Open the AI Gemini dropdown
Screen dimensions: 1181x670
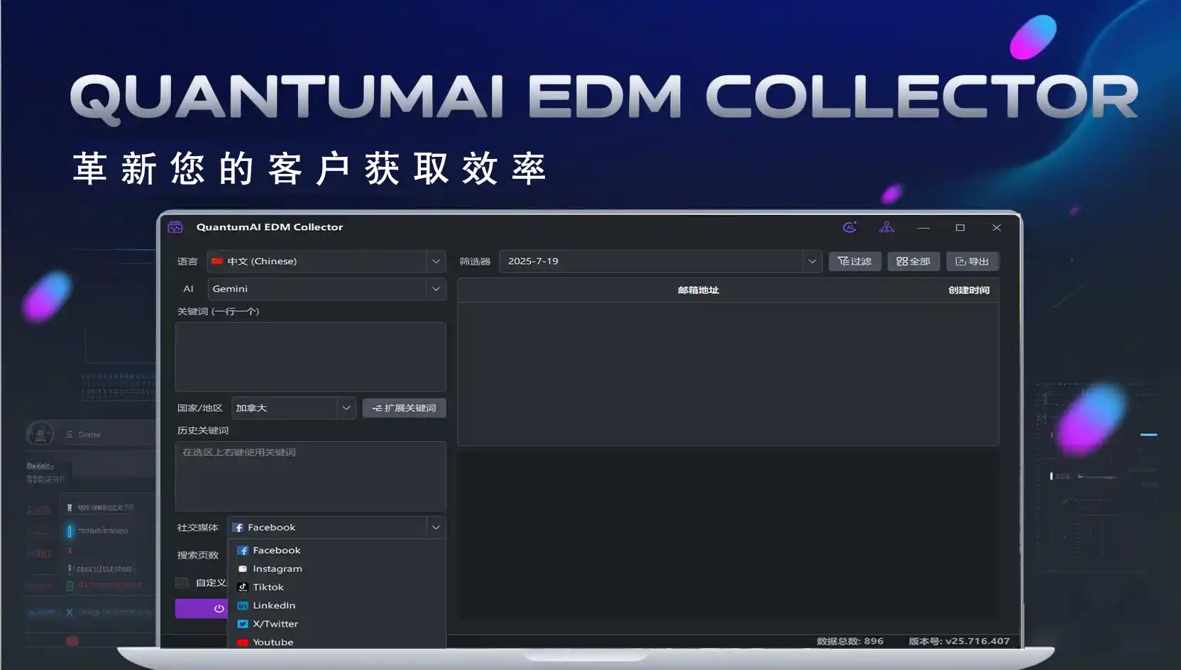(x=326, y=289)
